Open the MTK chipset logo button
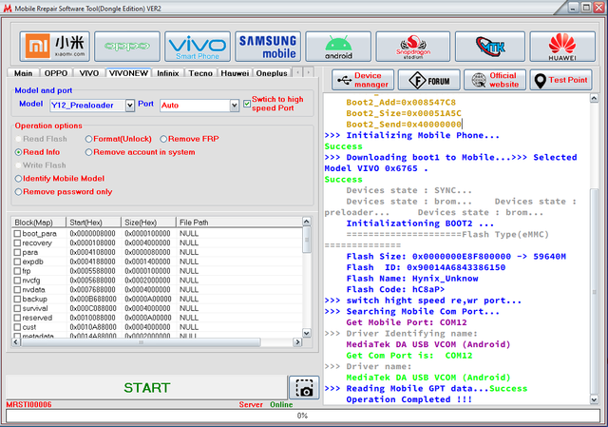 (490, 47)
